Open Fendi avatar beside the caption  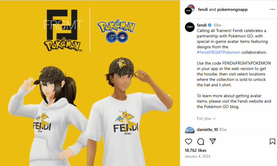[x=190, y=27]
